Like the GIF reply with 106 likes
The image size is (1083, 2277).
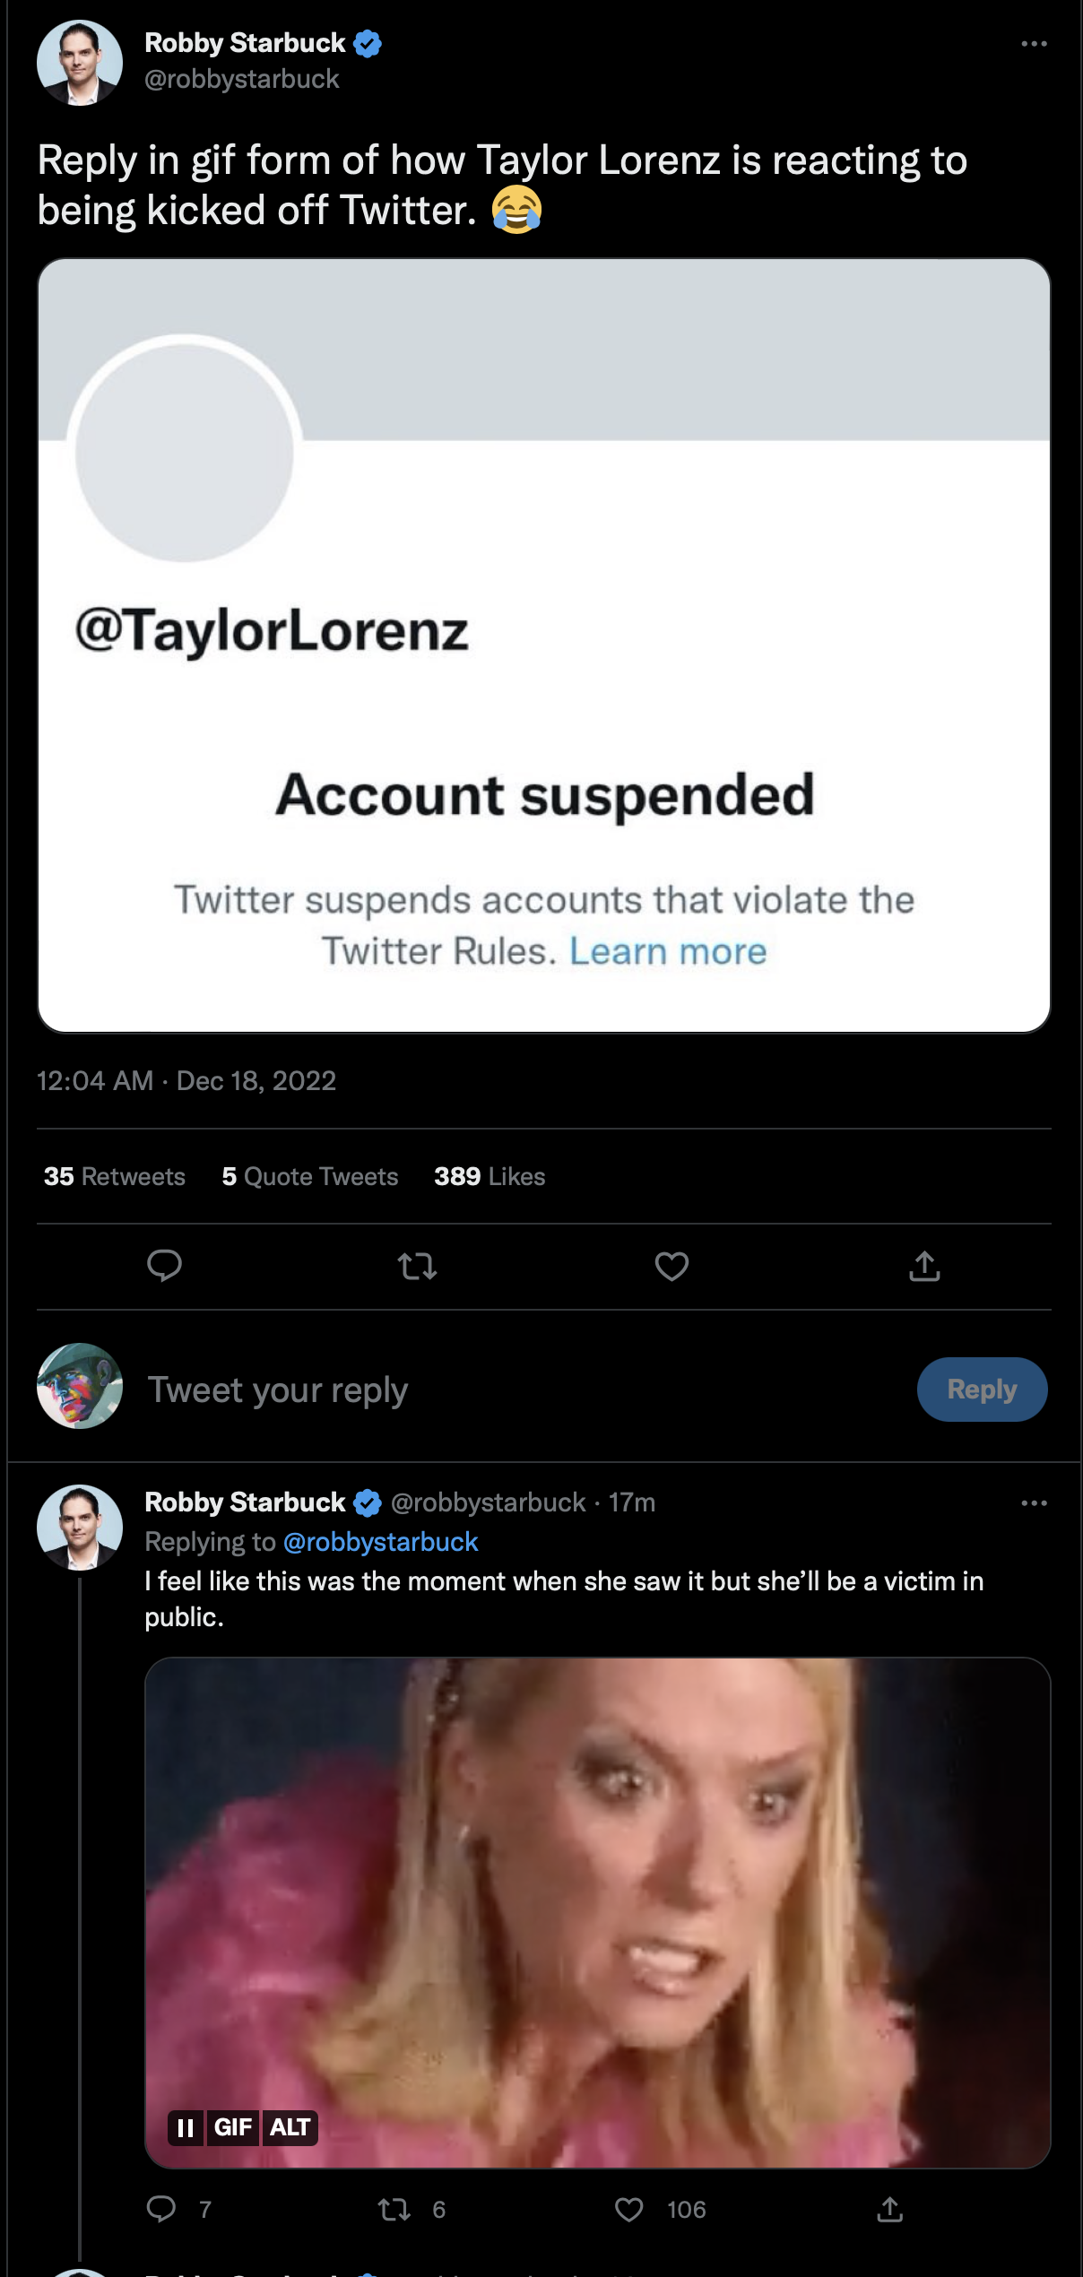[x=629, y=2210]
